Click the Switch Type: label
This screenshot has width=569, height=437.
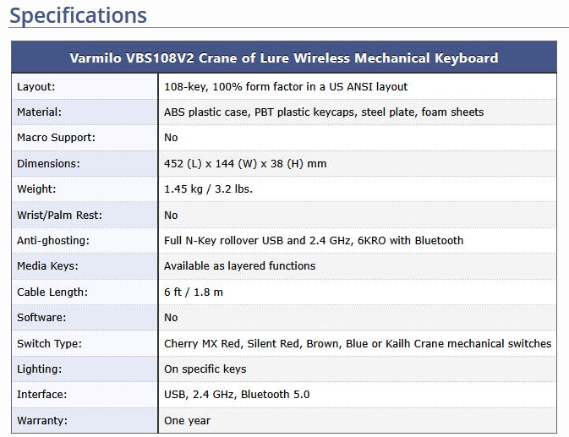(49, 343)
